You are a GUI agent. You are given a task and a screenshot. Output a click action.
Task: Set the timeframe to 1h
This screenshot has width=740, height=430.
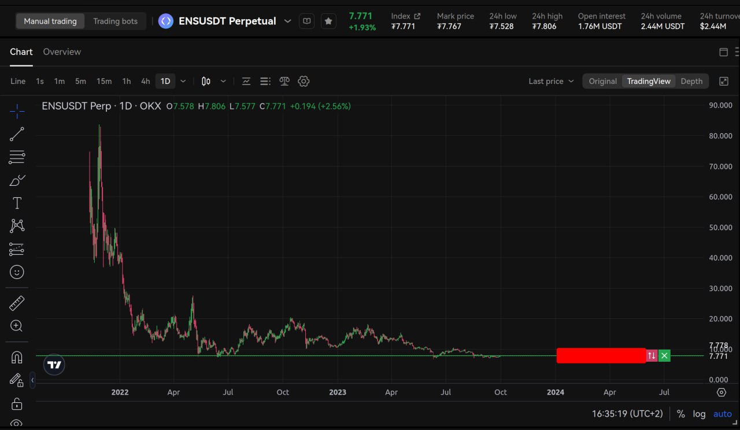[127, 81]
